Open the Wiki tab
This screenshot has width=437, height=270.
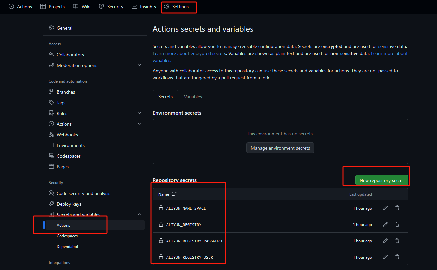pos(82,7)
